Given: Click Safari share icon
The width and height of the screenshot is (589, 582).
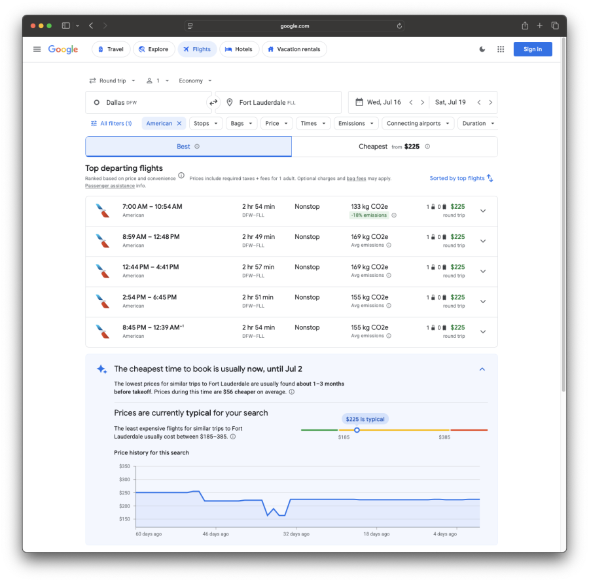Looking at the screenshot, I should tap(525, 26).
